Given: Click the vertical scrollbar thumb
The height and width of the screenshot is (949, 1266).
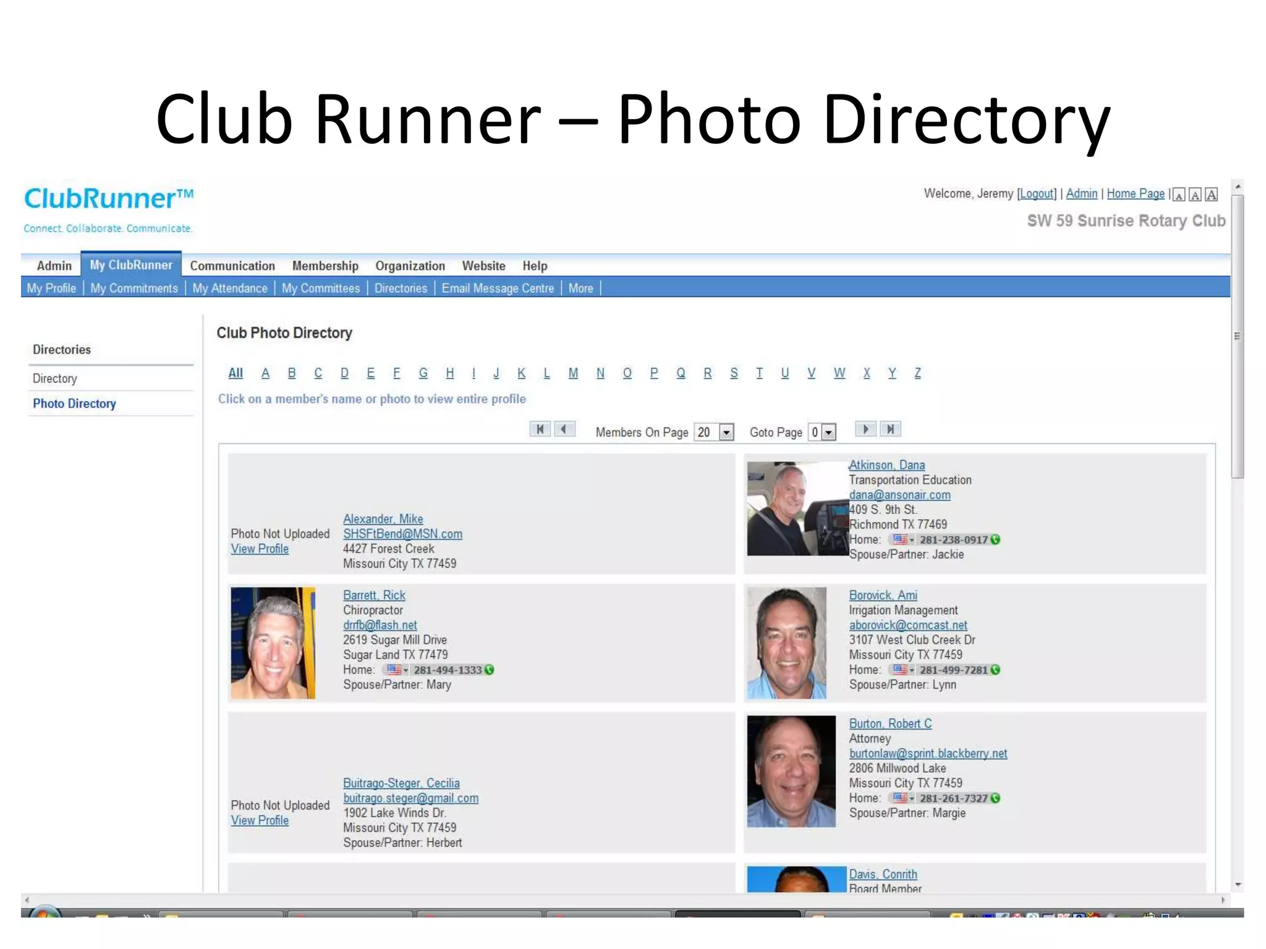Looking at the screenshot, I should (1237, 337).
